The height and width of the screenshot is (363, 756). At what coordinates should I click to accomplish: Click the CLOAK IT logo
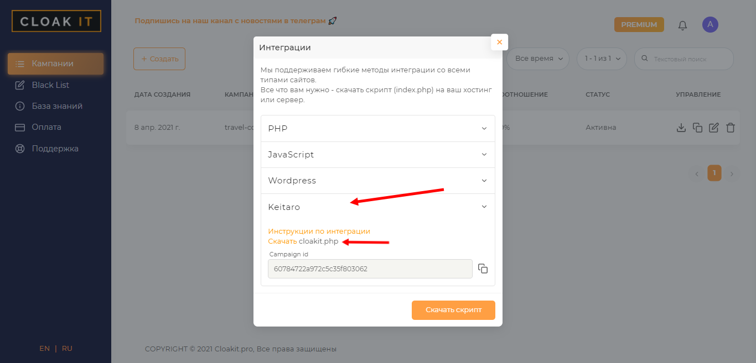pos(56,21)
